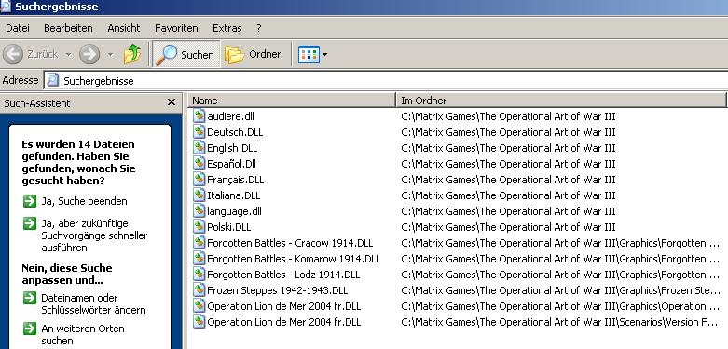Toggle the Suchen search pane button
The width and height of the screenshot is (728, 349).
click(x=185, y=54)
